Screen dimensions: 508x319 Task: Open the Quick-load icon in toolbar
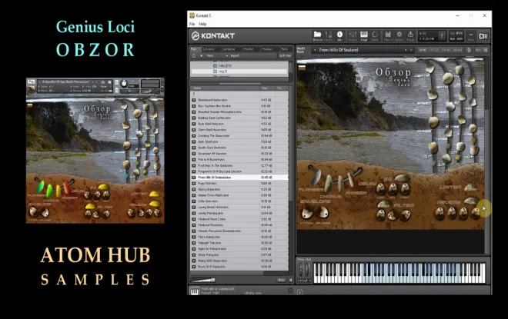coord(375,36)
